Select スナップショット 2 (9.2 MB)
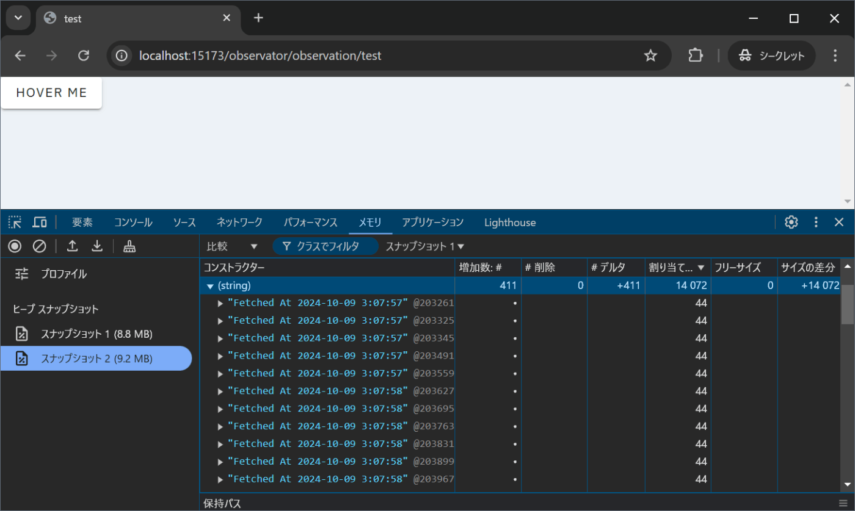Screen dimensions: 855x511 click(96, 359)
